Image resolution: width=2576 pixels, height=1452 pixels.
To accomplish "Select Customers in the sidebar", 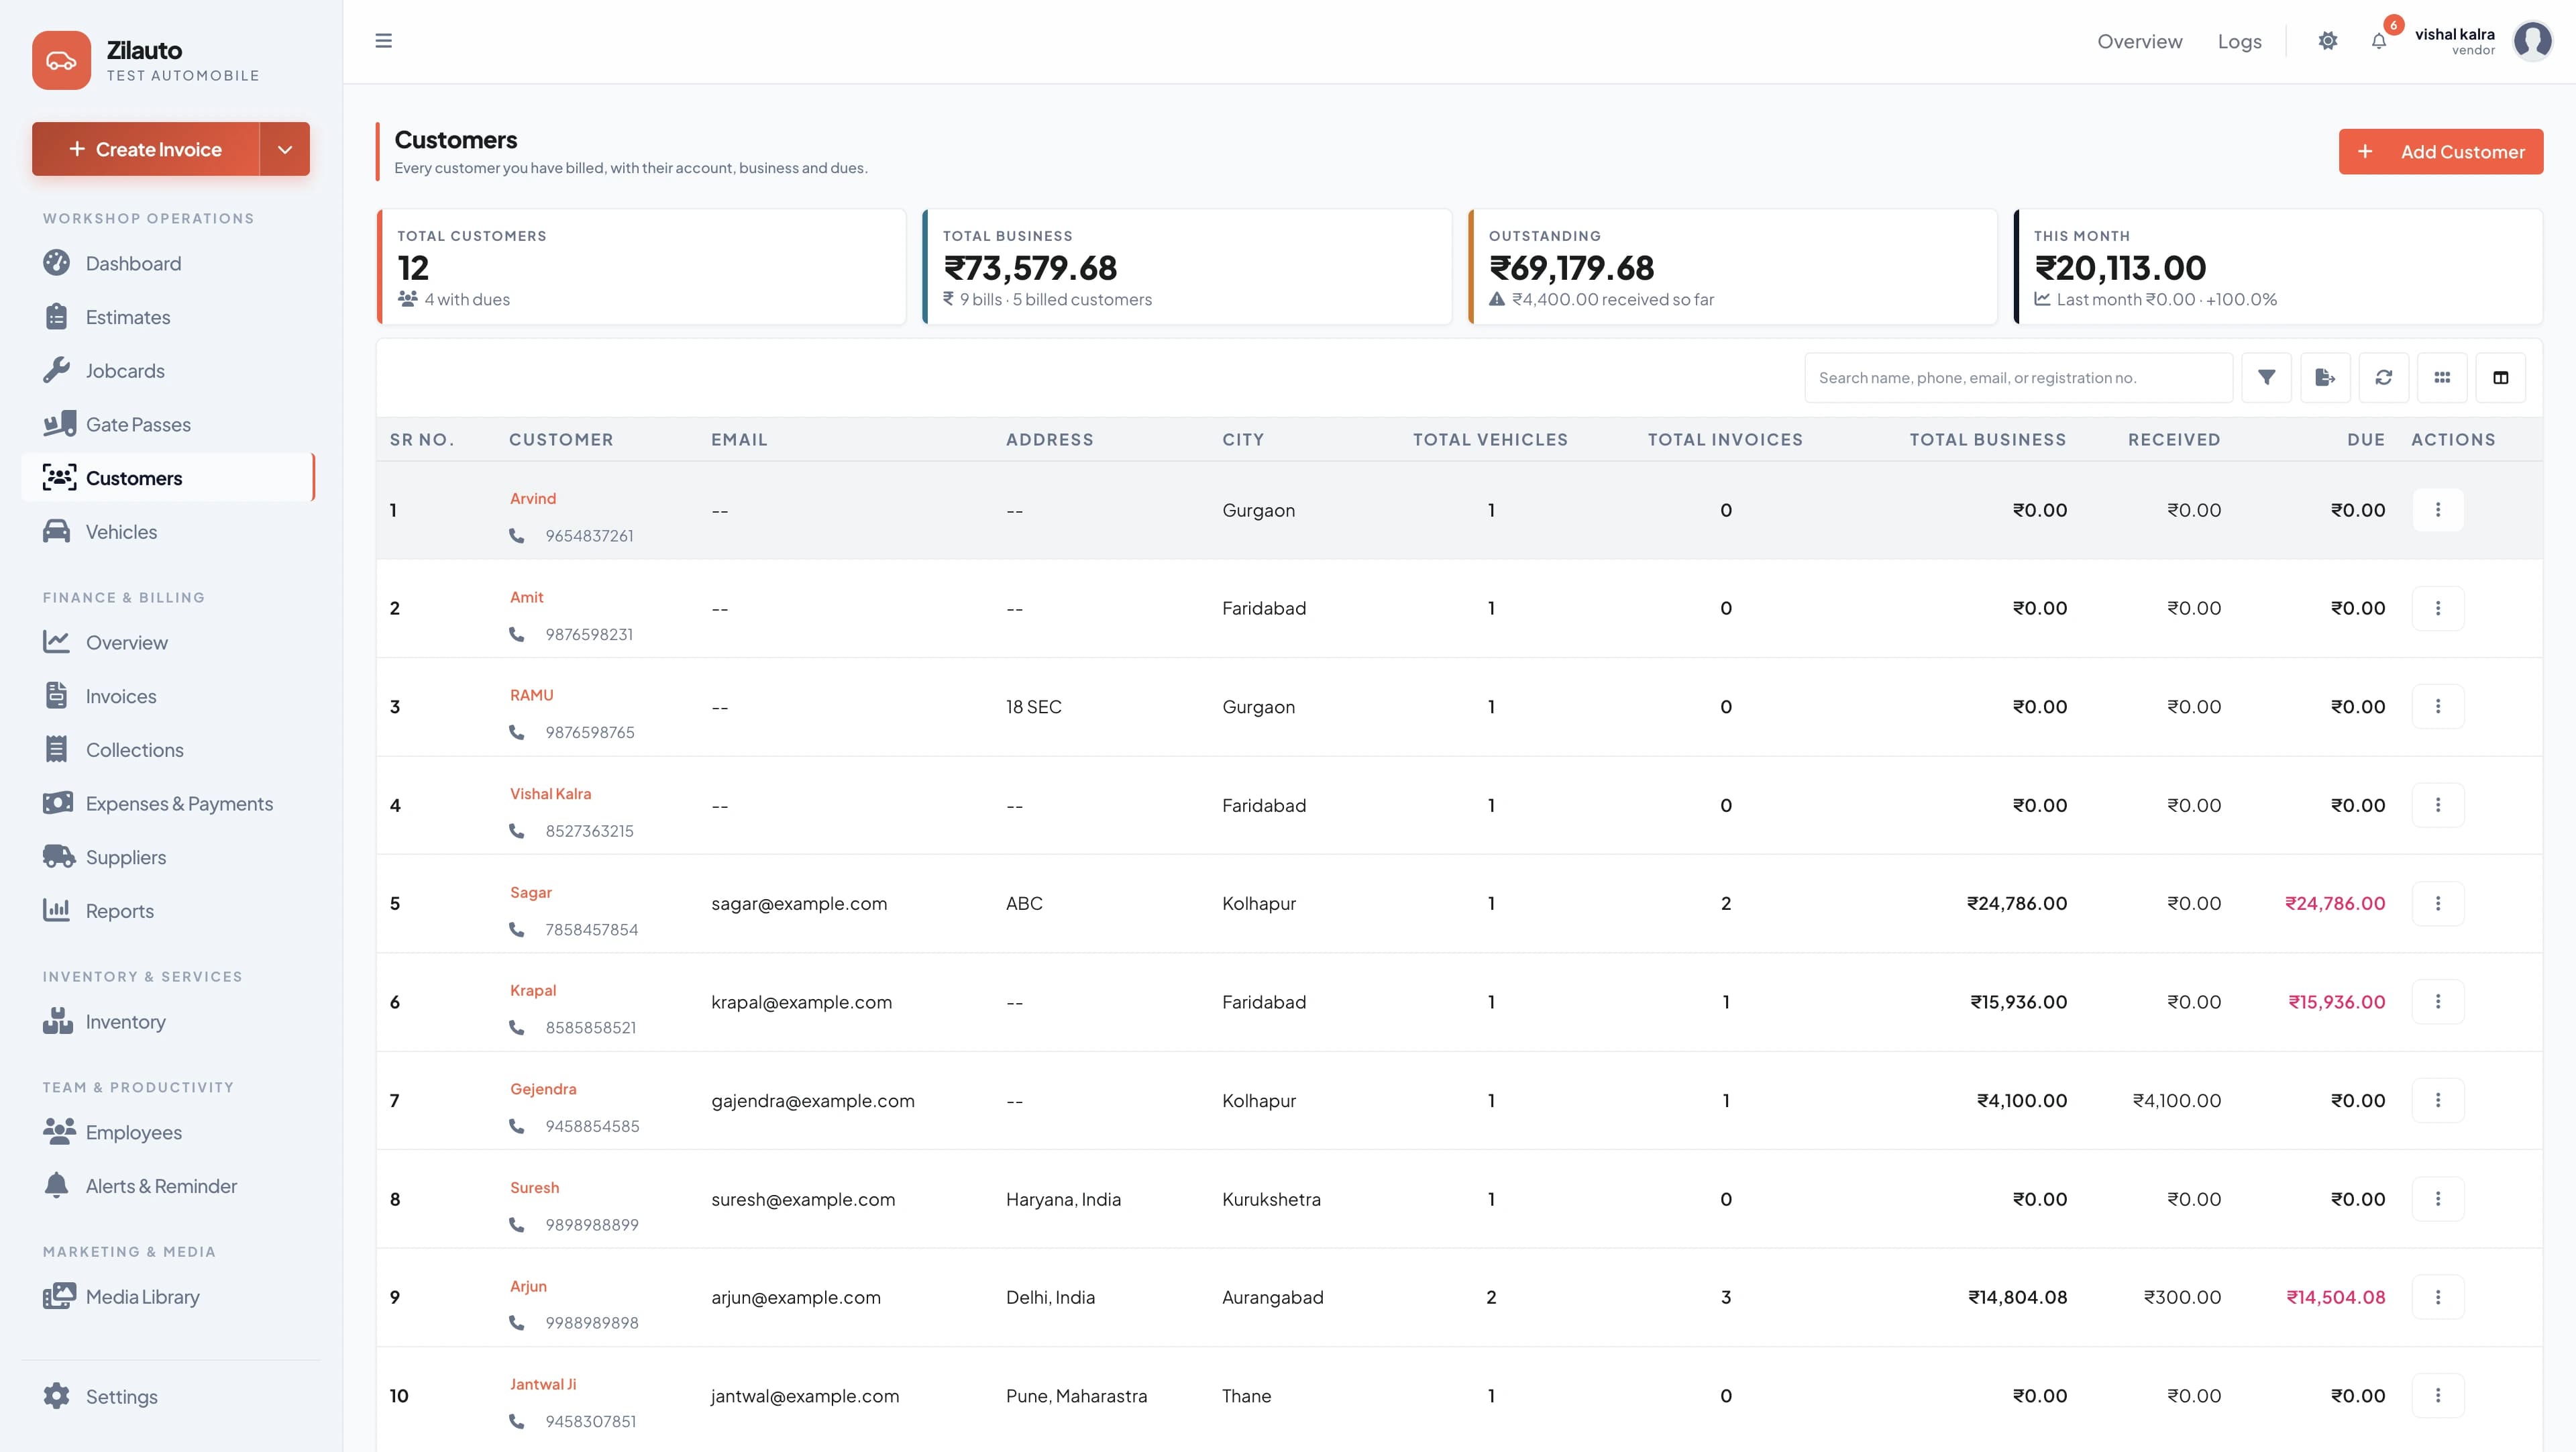I will pos(168,478).
